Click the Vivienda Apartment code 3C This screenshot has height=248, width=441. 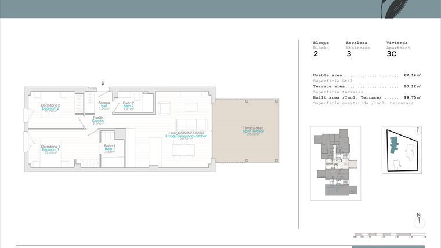[391, 54]
